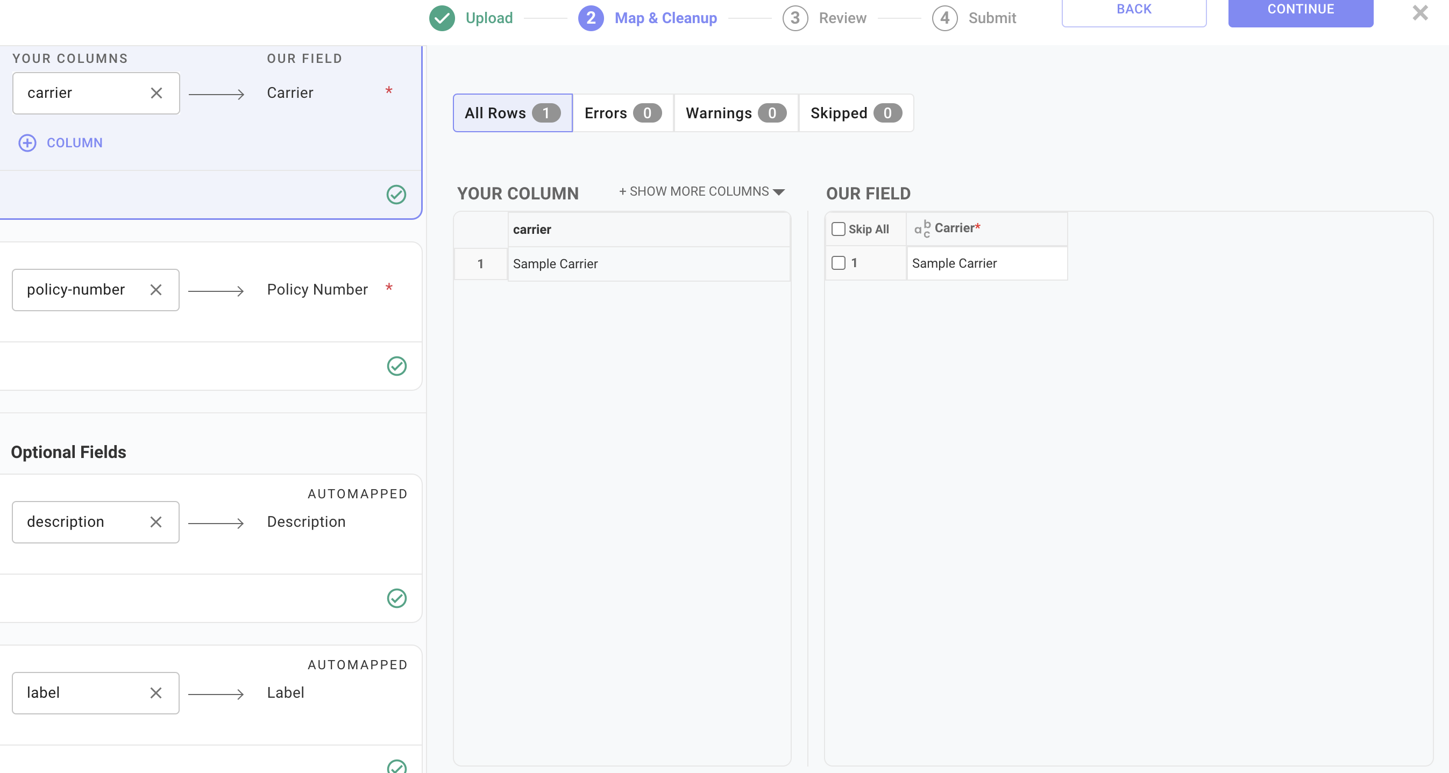Viewport: 1449px width, 773px height.
Task: Click the Optional Fields heading
Action: pyautogui.click(x=68, y=452)
